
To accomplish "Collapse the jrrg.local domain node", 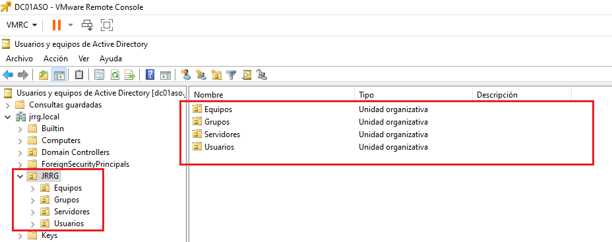I will 8,117.
